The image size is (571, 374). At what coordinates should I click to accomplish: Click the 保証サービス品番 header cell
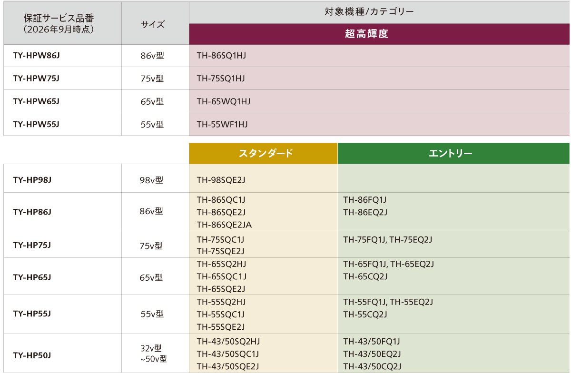tap(62, 23)
